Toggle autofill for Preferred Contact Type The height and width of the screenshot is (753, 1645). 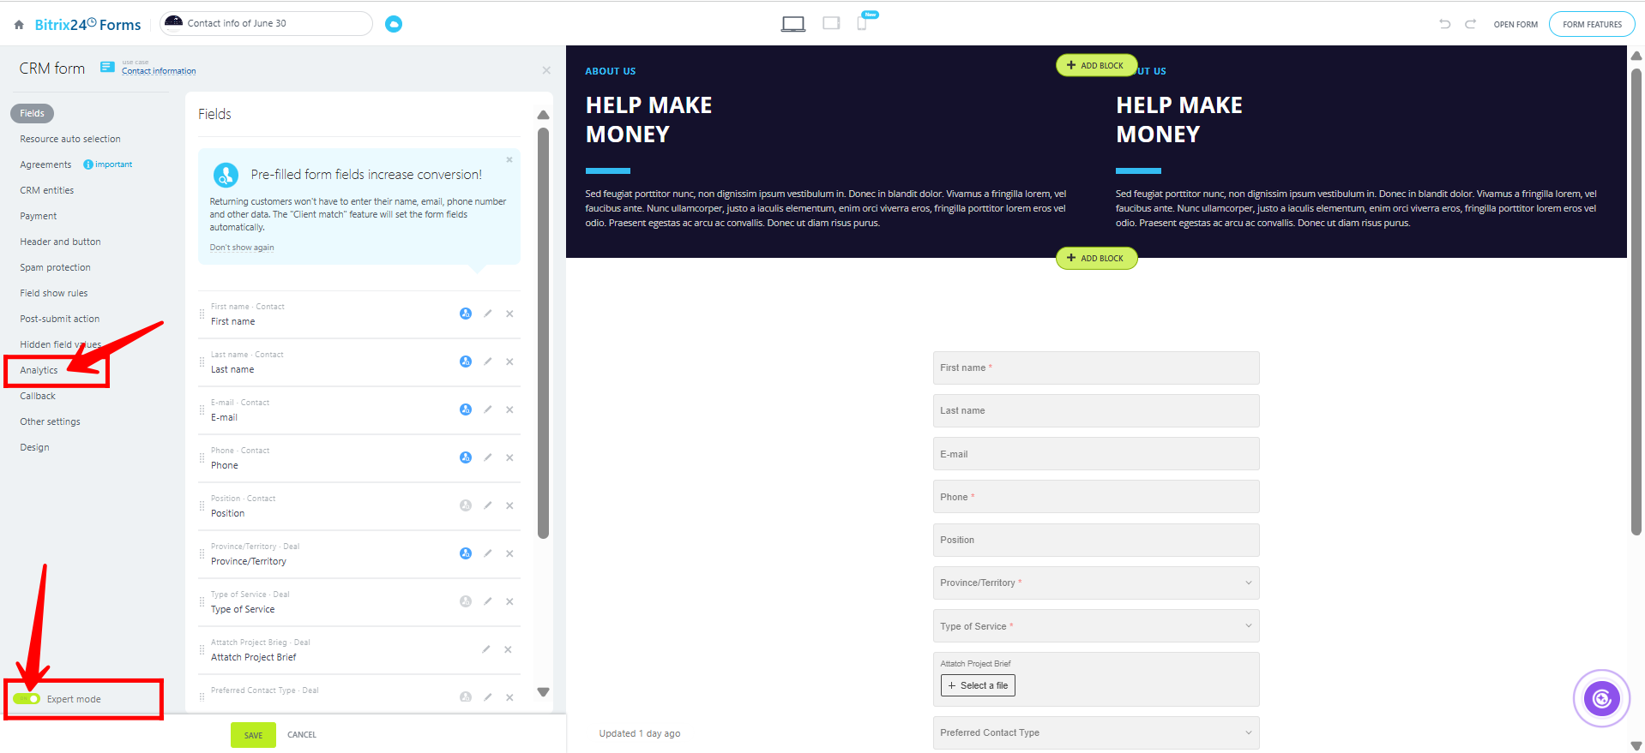(466, 697)
